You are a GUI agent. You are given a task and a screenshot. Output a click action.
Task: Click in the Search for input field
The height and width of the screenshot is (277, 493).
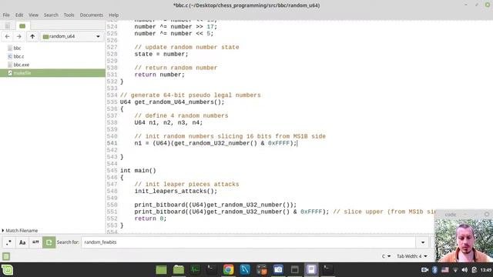pyautogui.click(x=248, y=242)
